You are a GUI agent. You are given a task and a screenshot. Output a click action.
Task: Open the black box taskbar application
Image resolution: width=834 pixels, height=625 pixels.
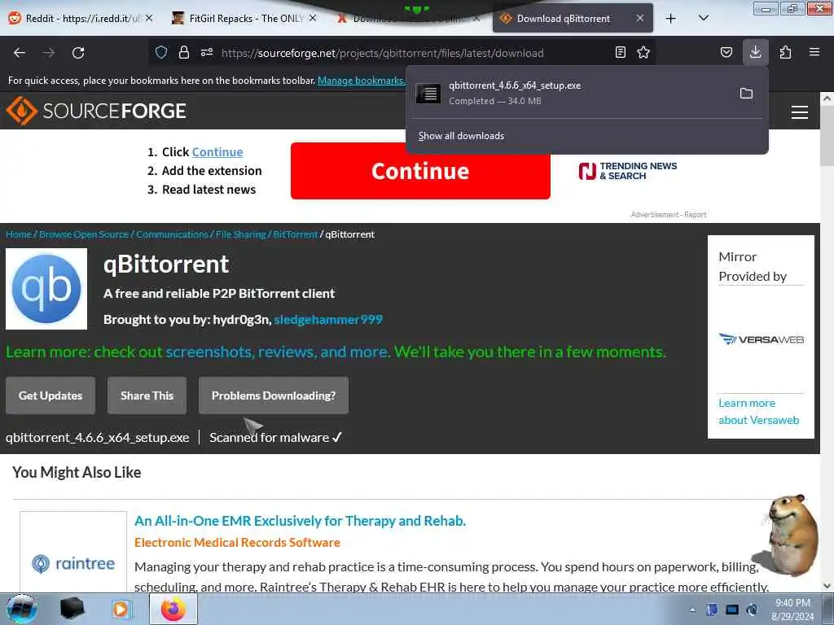coord(72,609)
